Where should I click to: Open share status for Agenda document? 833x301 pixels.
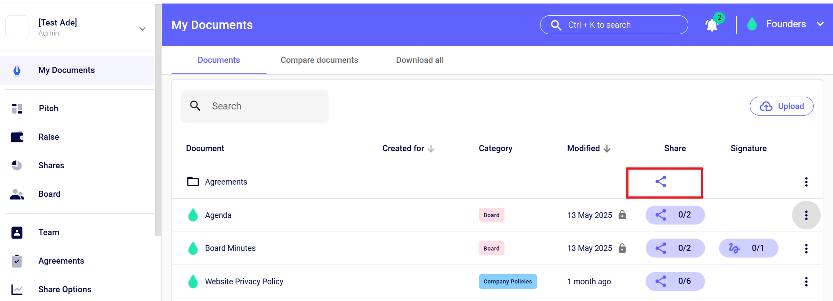pos(675,215)
